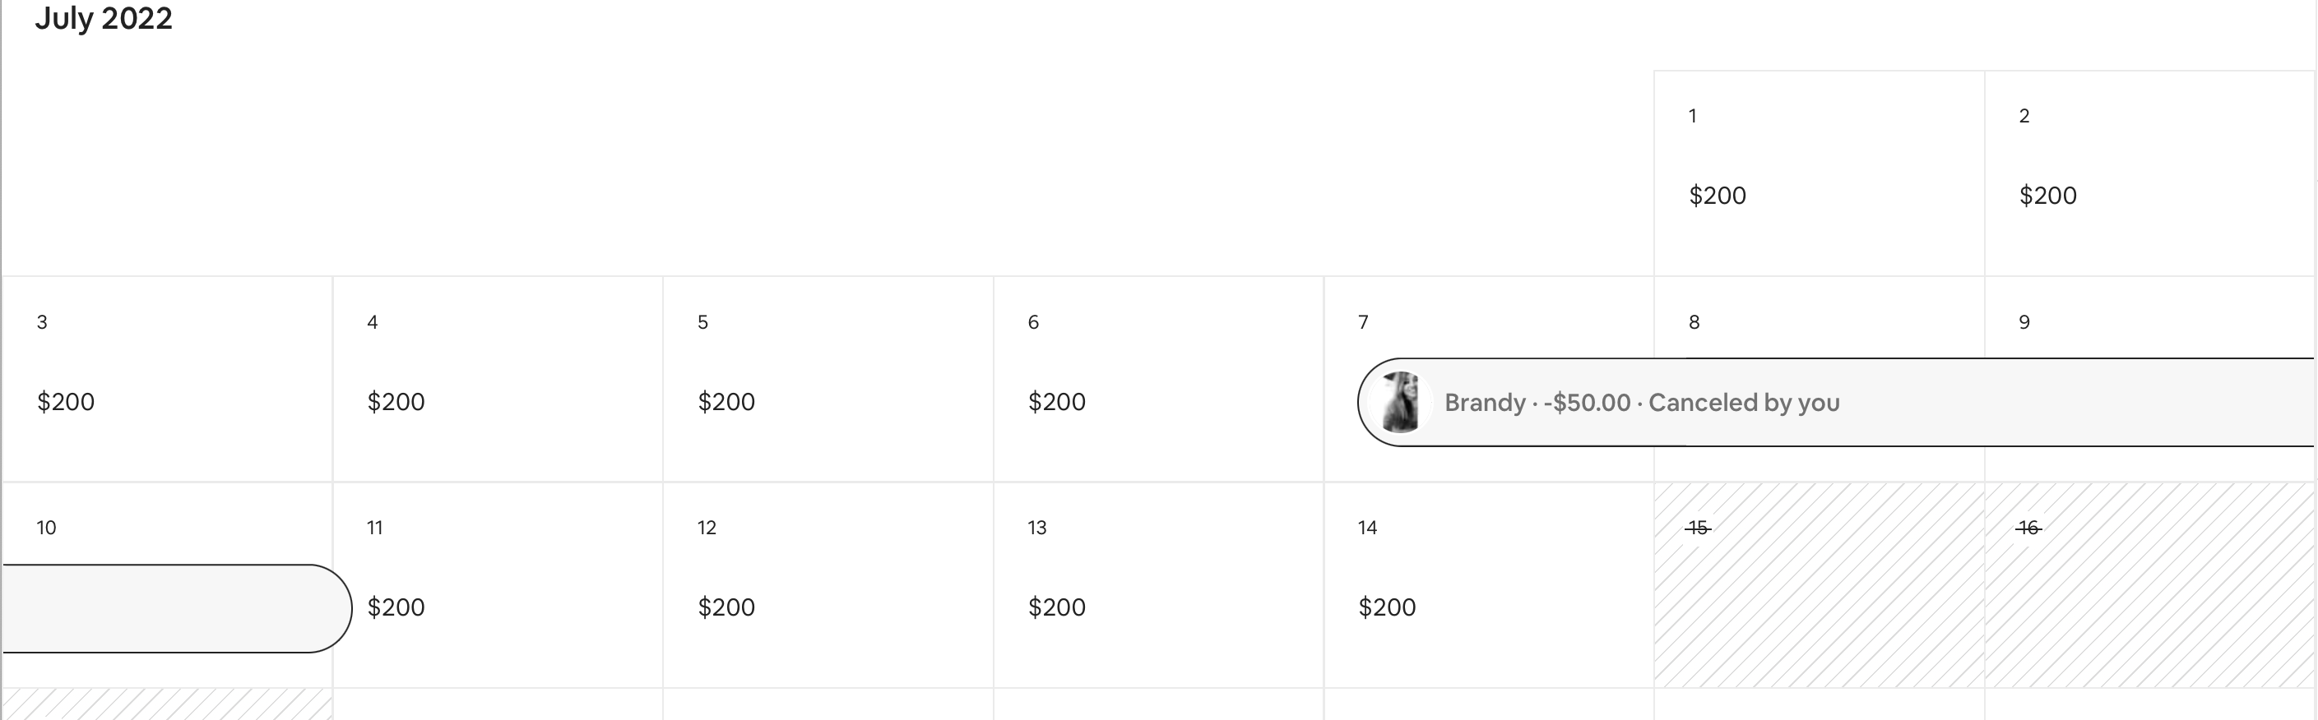Select July 4 calendar cell

[x=498, y=378]
